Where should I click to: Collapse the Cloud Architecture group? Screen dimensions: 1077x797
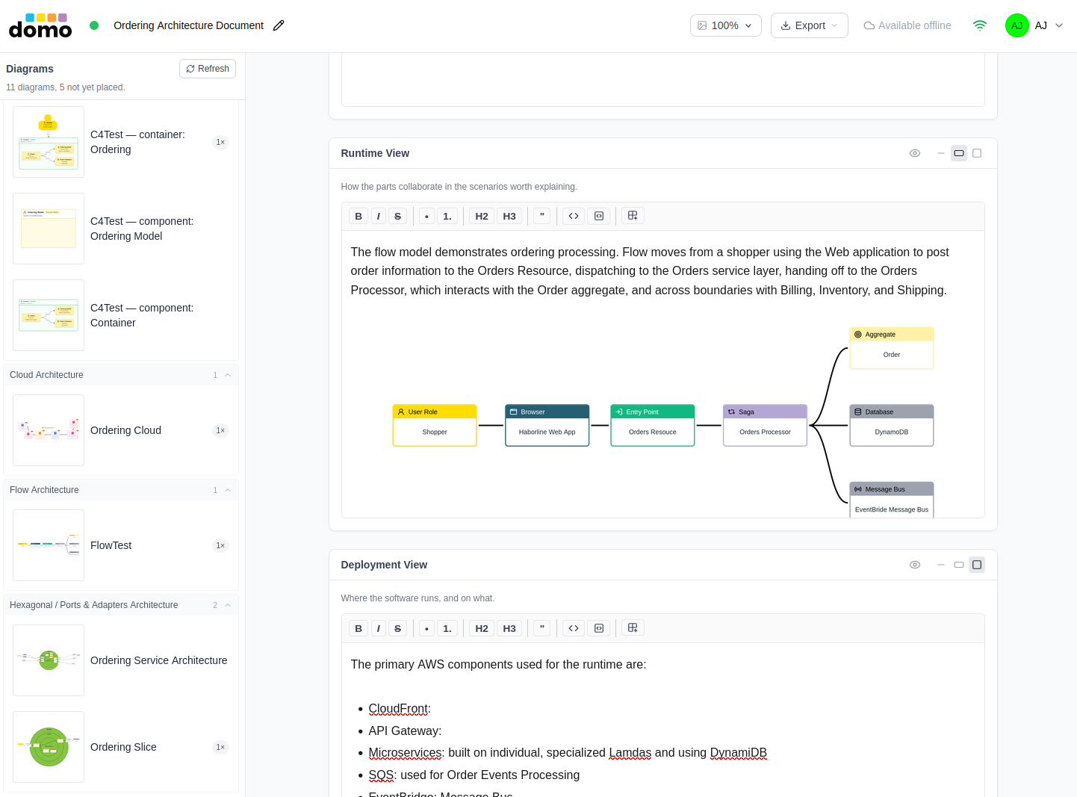[x=228, y=375]
